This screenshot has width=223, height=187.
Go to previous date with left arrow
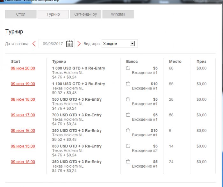tap(34, 44)
